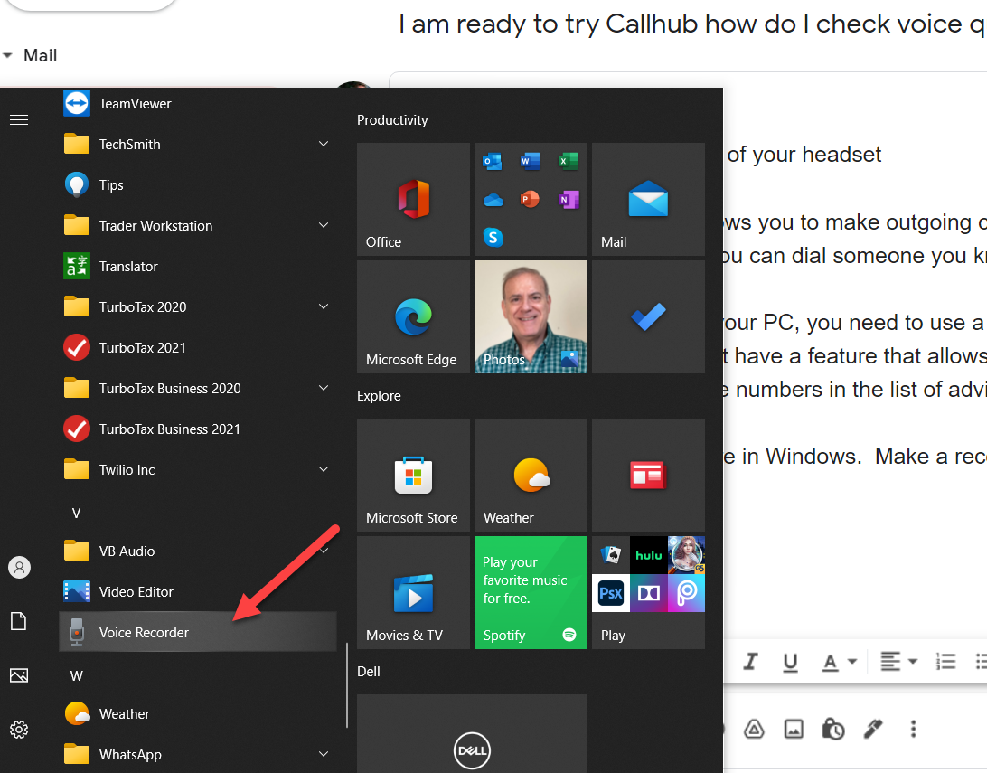Toggle underline in the Gmail compose toolbar
The image size is (987, 773).
(x=790, y=662)
